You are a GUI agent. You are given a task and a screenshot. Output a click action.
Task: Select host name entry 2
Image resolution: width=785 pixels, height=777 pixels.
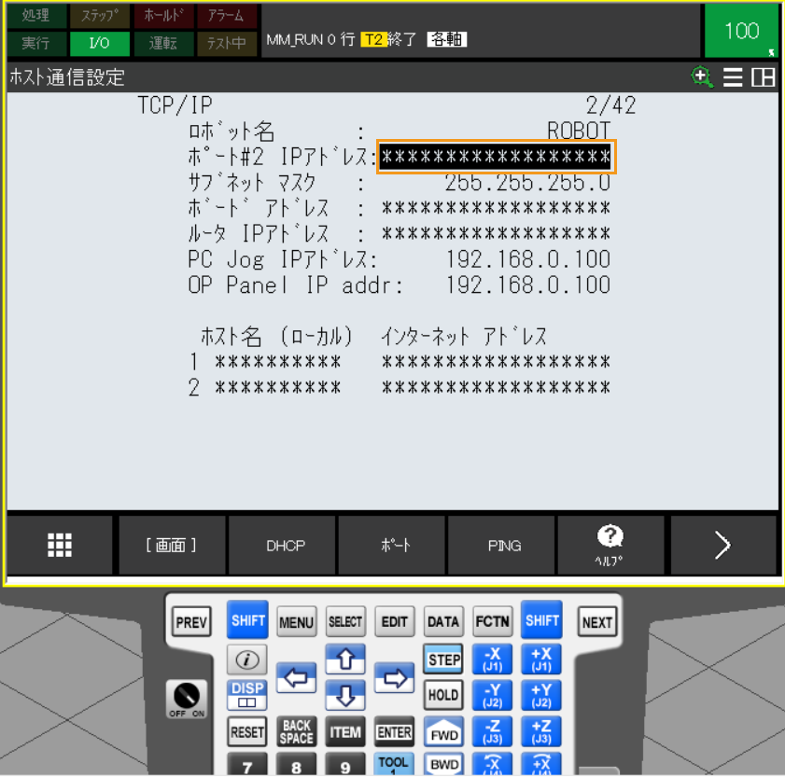278,387
